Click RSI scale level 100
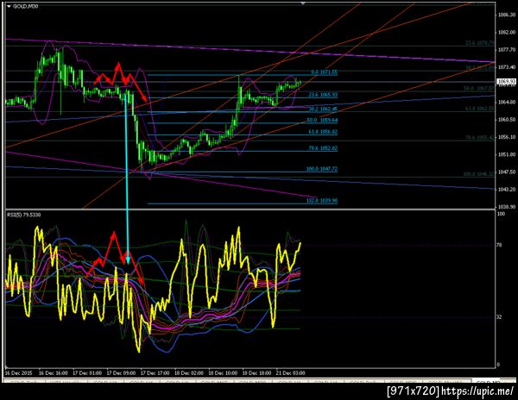518x400 pixels. point(501,214)
